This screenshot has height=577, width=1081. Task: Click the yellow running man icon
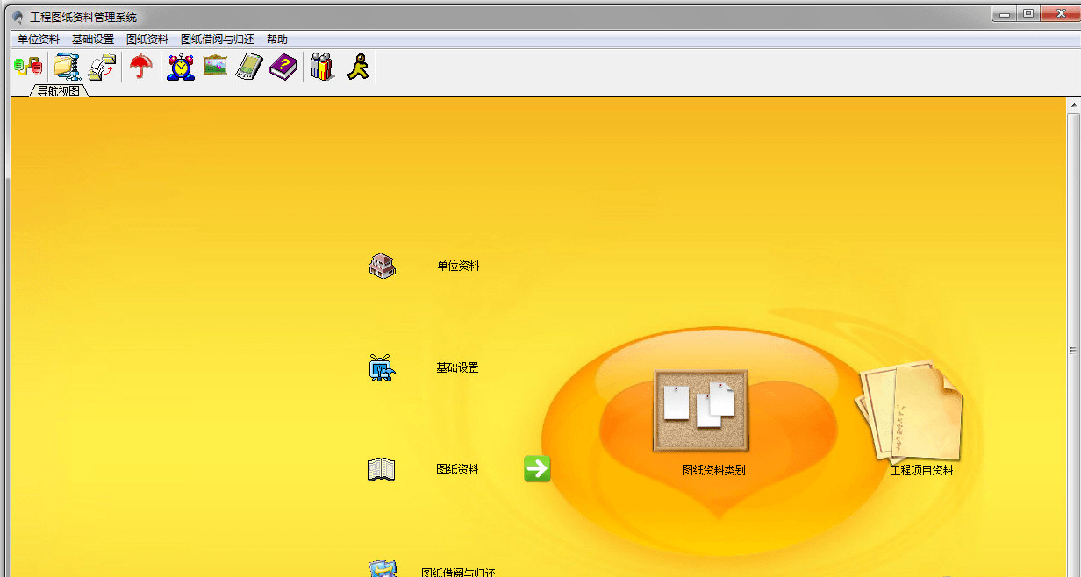coord(357,67)
